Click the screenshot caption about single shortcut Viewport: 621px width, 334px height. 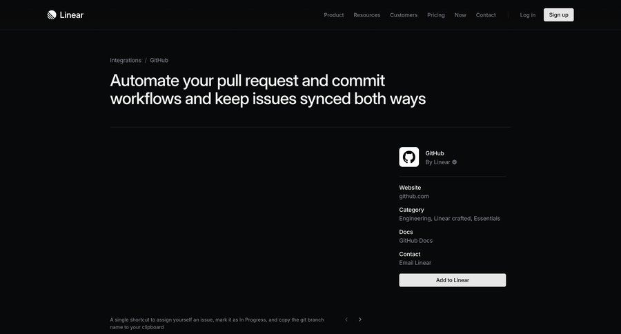pos(217,323)
